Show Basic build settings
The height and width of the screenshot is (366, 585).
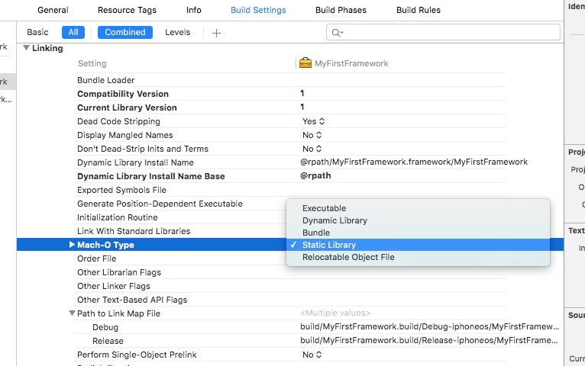pos(37,32)
